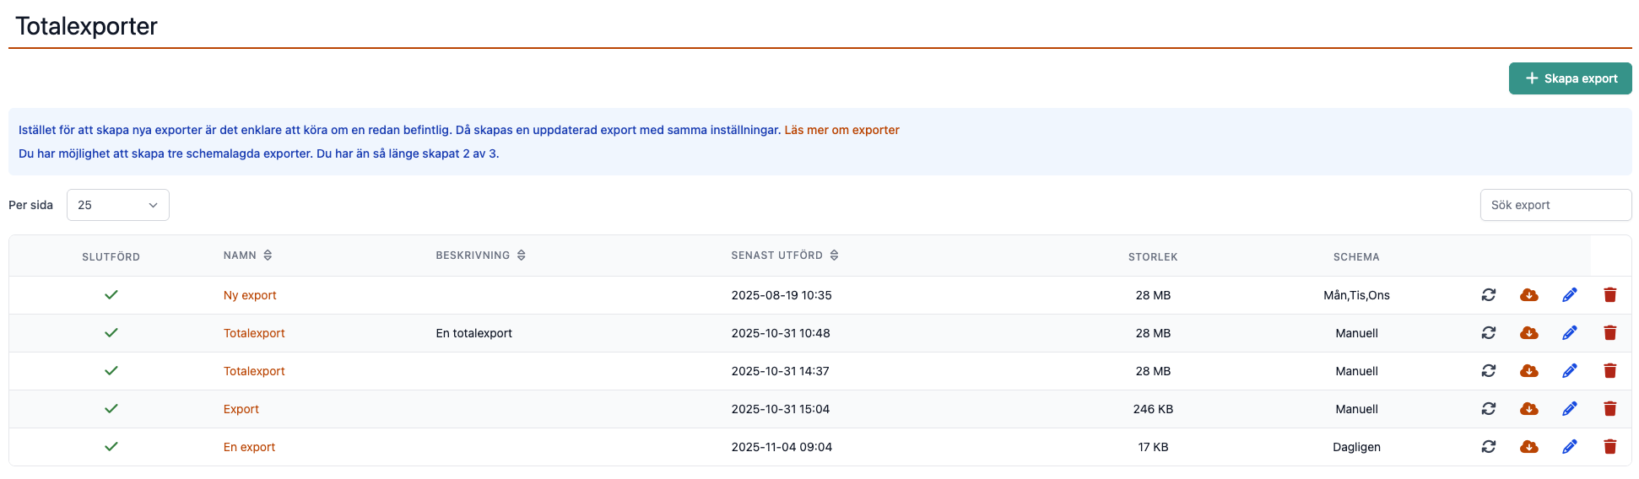Sort table by Namn column arrows
1639x479 pixels.
coord(268,256)
